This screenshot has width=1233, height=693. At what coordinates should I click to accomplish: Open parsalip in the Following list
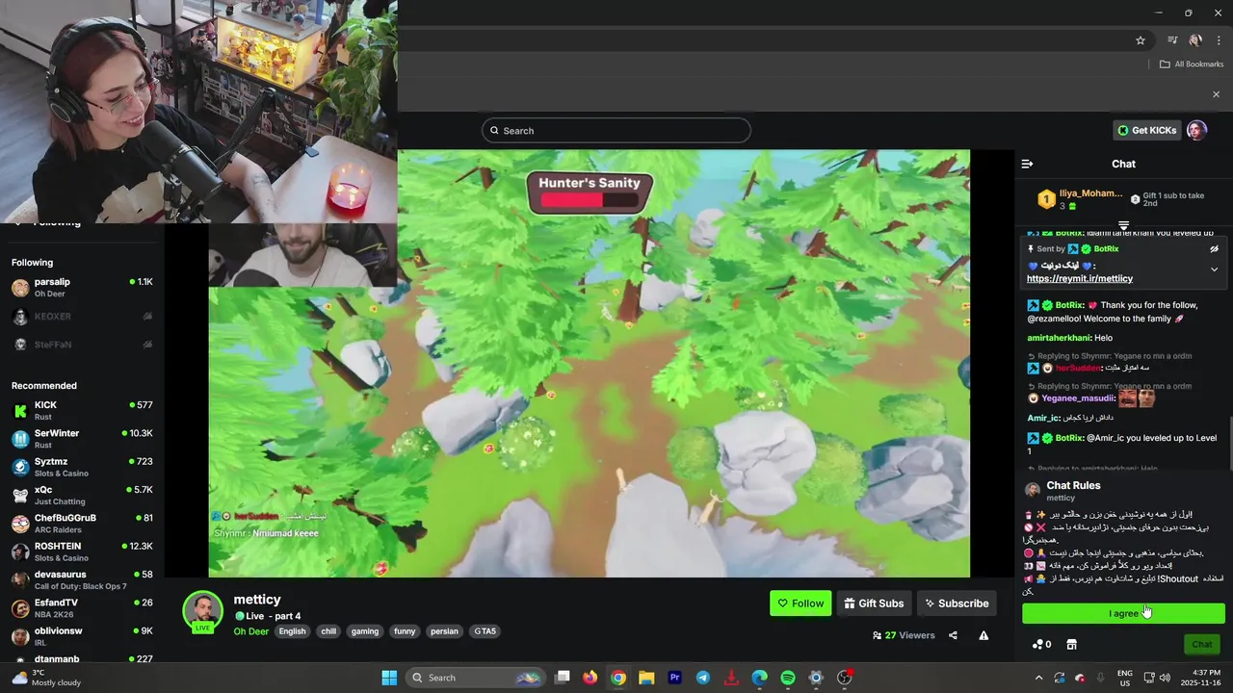[x=82, y=287]
